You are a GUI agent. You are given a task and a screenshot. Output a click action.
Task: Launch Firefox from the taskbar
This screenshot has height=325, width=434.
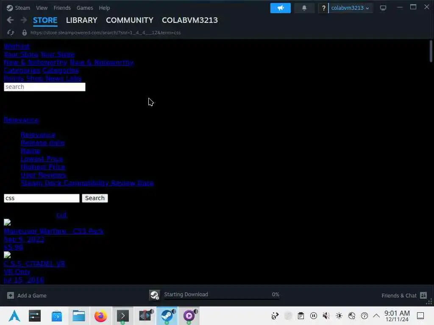101,316
